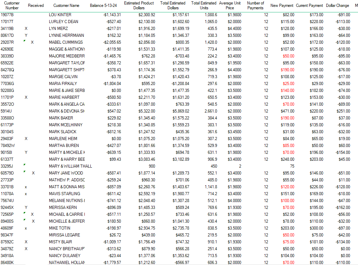Viewport: 358px width, 265px height.
Task: Select customer number 35572O
Action: [7, 104]
